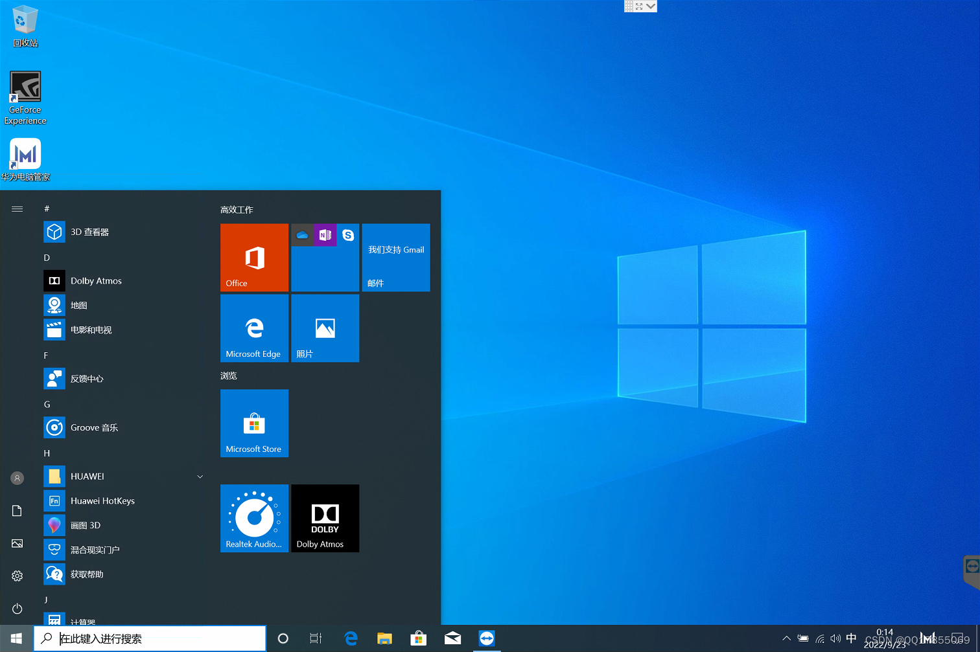Viewport: 980px width, 652px height.
Task: Open OneDrive small tile icon
Action: [302, 235]
